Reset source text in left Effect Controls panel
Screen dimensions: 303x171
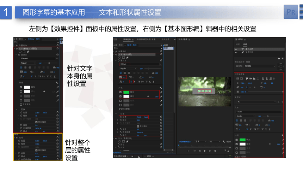click(x=57, y=55)
